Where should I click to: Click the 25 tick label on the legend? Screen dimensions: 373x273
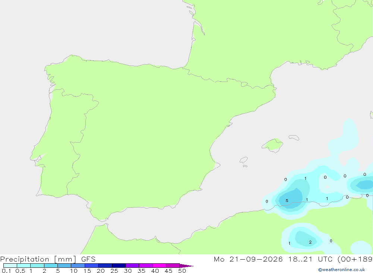[x=114, y=271]
